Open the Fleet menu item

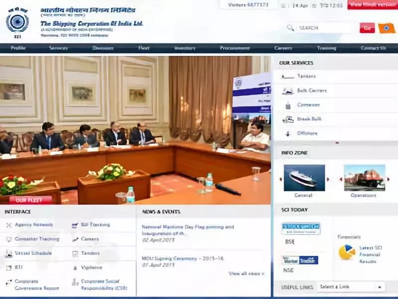click(144, 48)
